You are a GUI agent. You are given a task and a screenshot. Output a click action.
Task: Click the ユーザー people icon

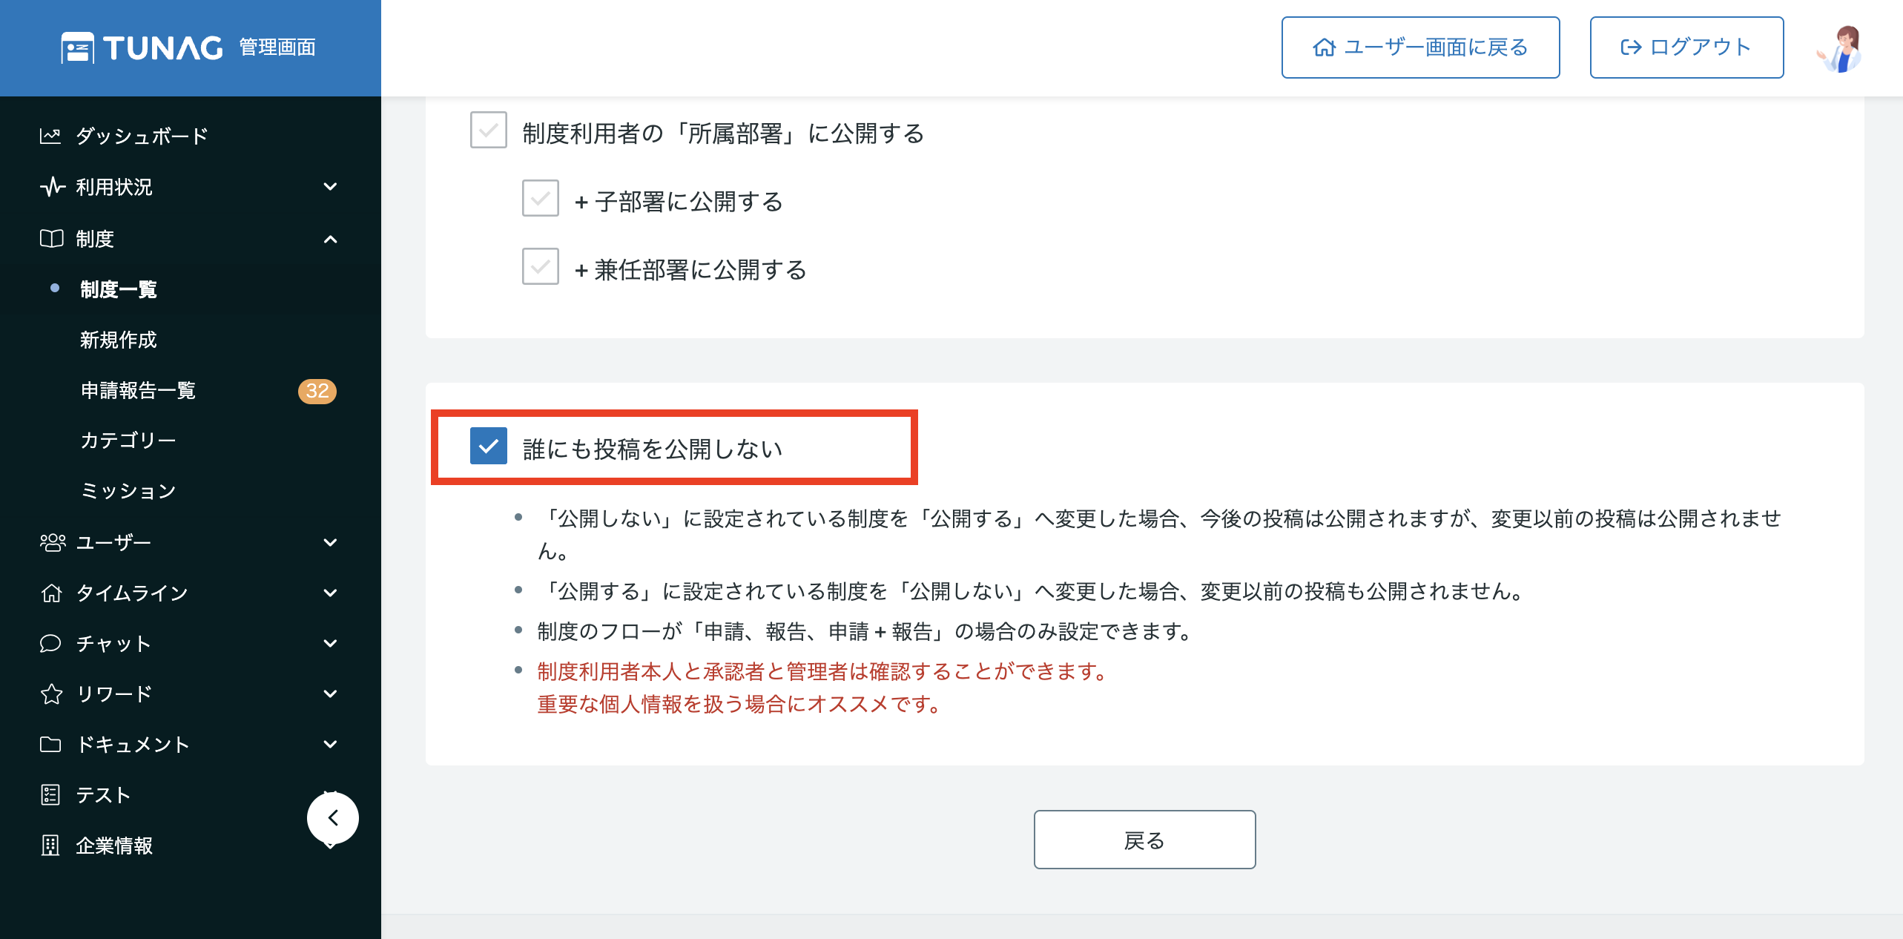(x=53, y=542)
